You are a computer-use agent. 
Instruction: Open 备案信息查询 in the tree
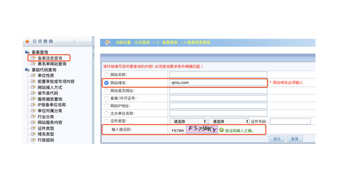(50, 58)
